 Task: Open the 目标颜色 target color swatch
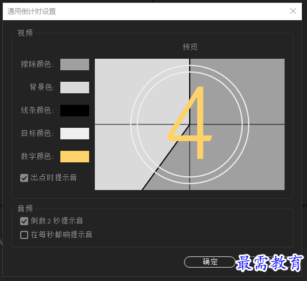pos(75,134)
